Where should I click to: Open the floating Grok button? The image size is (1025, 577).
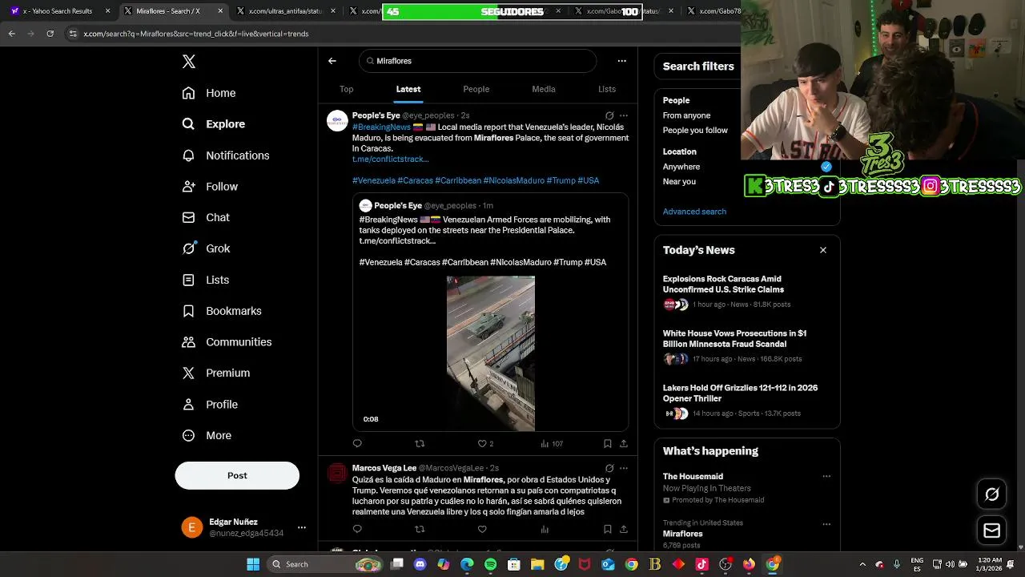point(991,494)
